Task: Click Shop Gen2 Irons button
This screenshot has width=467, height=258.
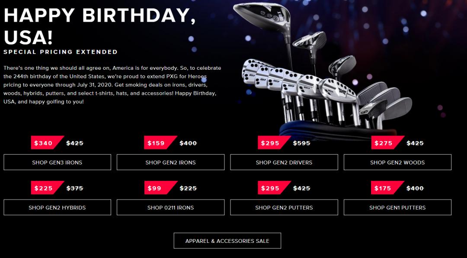Action: point(171,162)
